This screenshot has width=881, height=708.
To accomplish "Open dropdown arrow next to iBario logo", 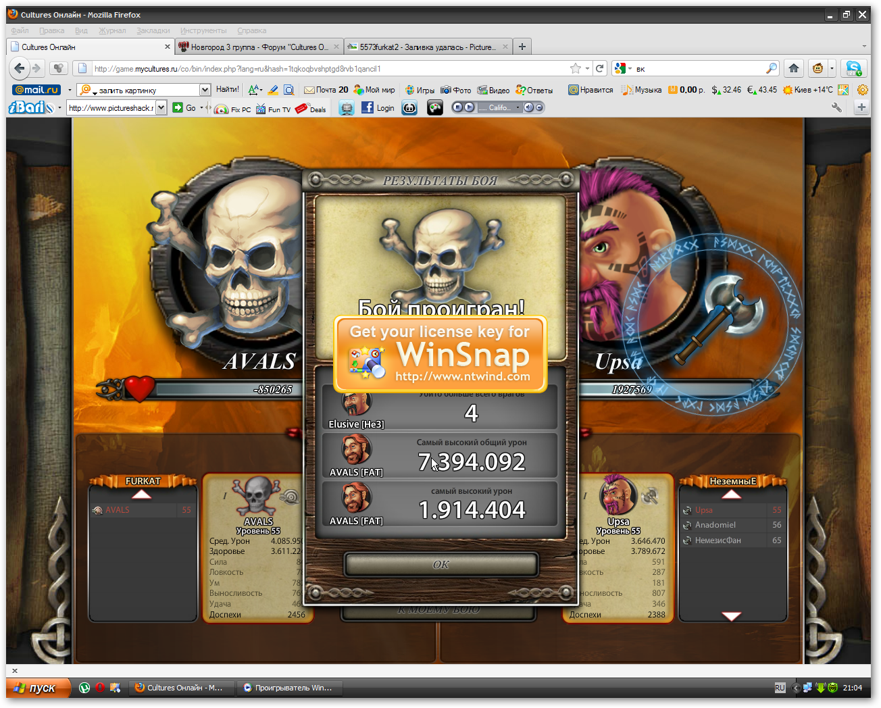I will point(59,107).
